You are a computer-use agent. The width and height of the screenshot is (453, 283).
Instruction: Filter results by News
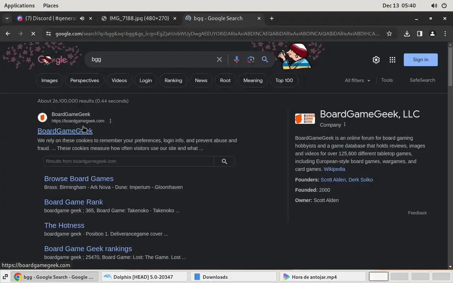pyautogui.click(x=201, y=80)
